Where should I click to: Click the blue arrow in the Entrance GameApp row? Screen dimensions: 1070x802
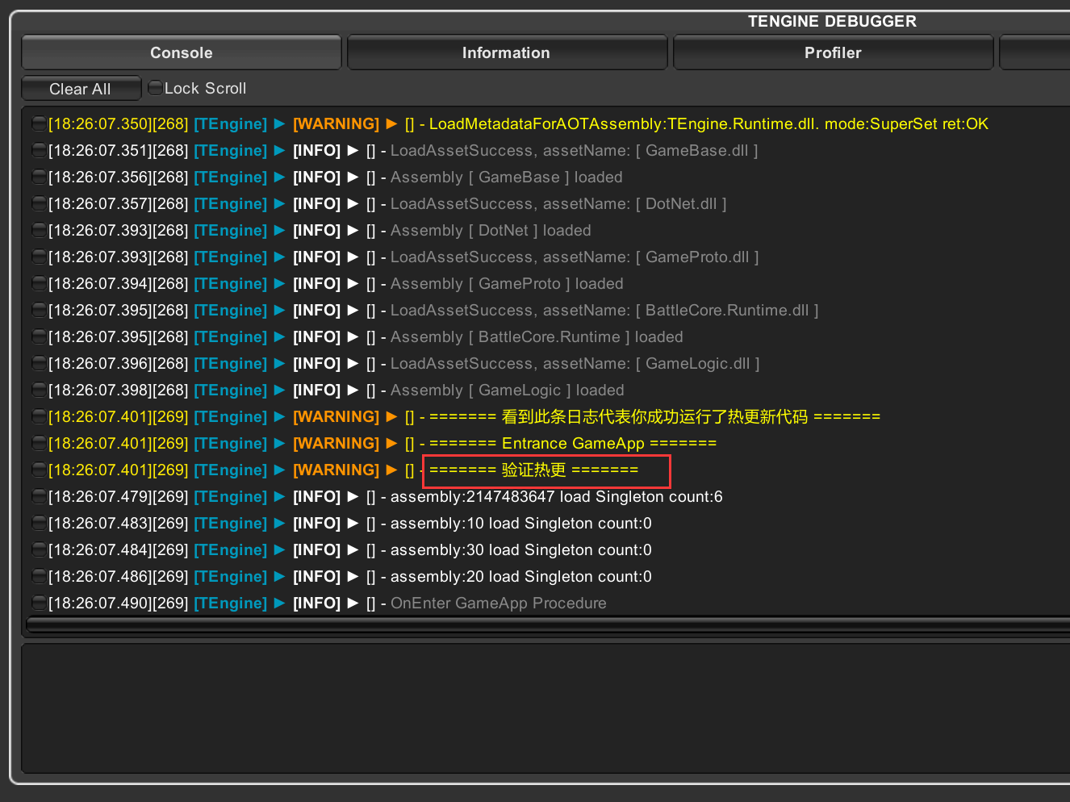[279, 443]
